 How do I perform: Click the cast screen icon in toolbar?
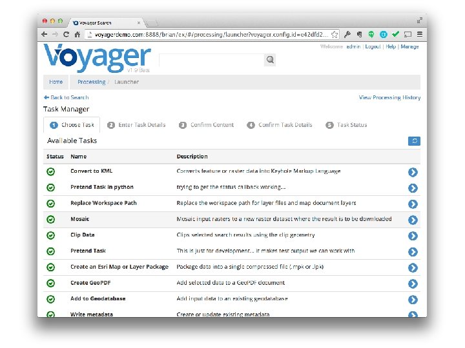pos(408,34)
